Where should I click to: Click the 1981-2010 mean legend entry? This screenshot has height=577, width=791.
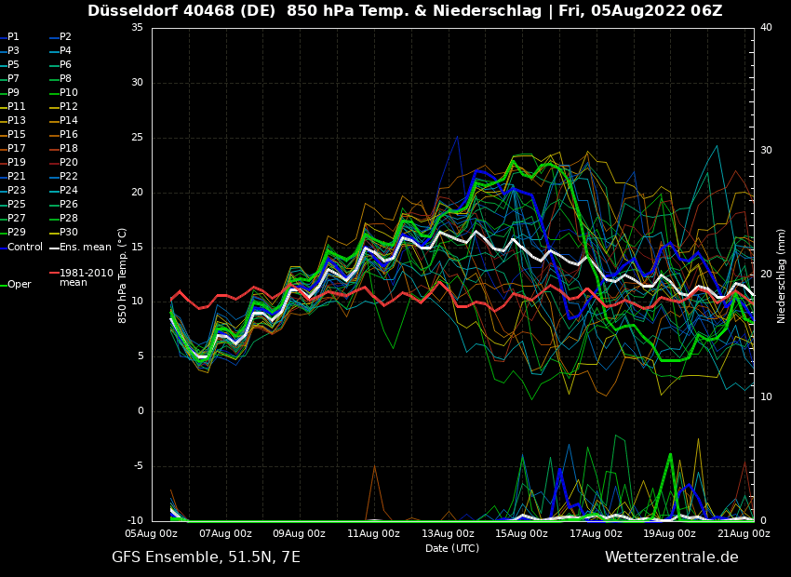pyautogui.click(x=86, y=277)
